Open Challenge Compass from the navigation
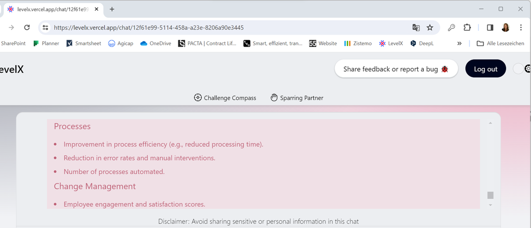This screenshot has height=228, width=531. (225, 98)
